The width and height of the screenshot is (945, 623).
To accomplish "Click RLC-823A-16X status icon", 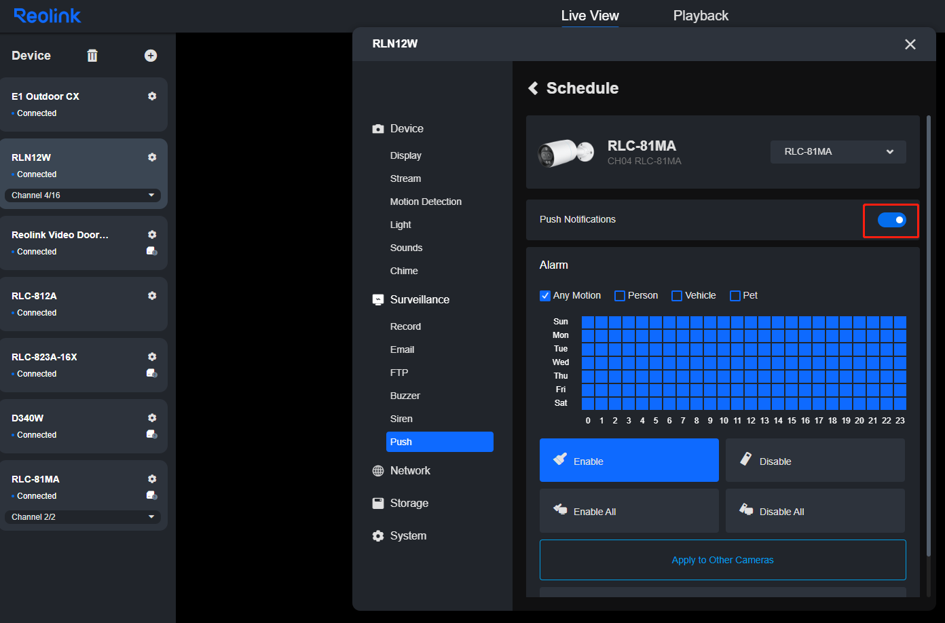I will (x=152, y=373).
